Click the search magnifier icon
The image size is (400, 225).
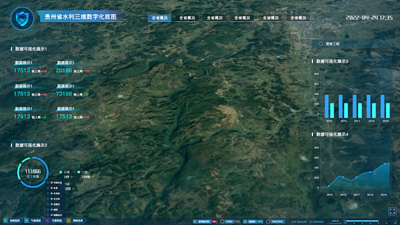coord(321,44)
